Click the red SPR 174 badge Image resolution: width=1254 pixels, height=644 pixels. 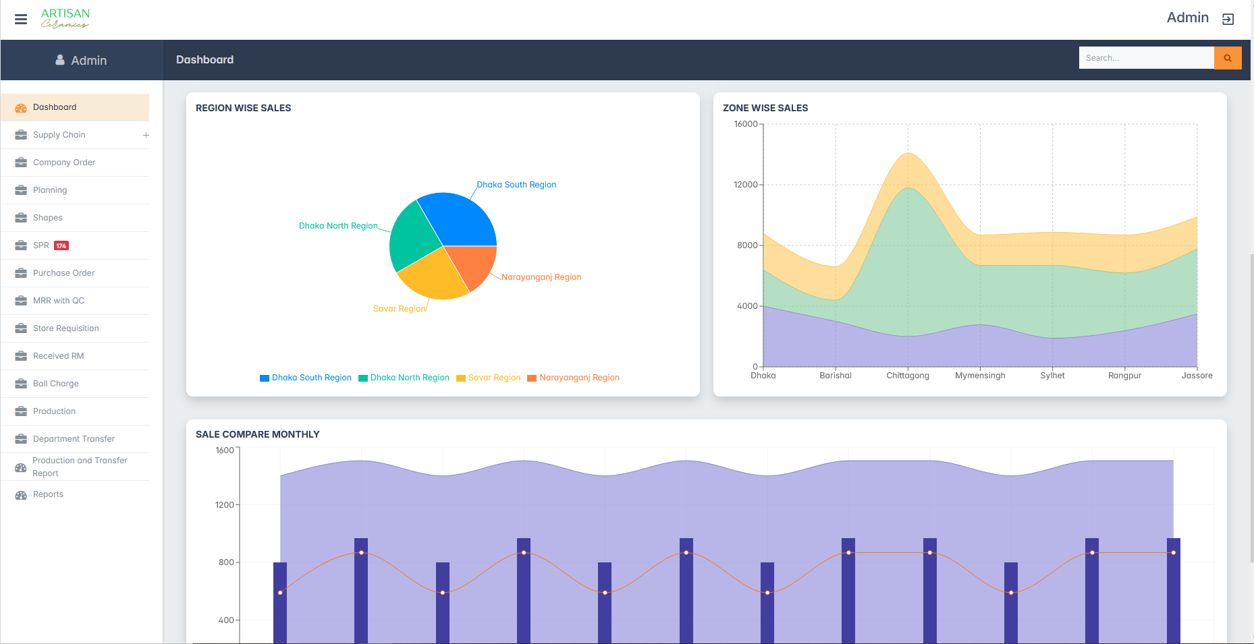61,245
